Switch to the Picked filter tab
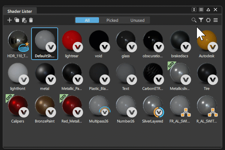Screen dimensions: 225x150 (x=112, y=20)
